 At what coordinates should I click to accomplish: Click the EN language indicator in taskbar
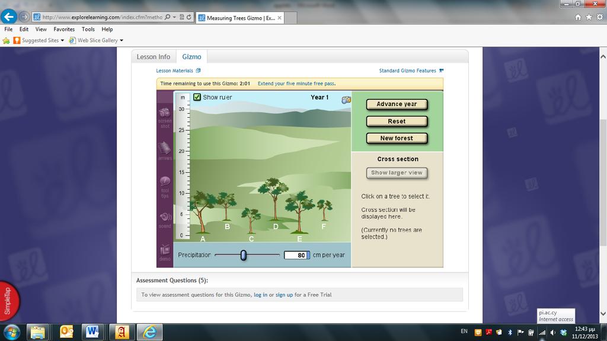click(x=464, y=332)
